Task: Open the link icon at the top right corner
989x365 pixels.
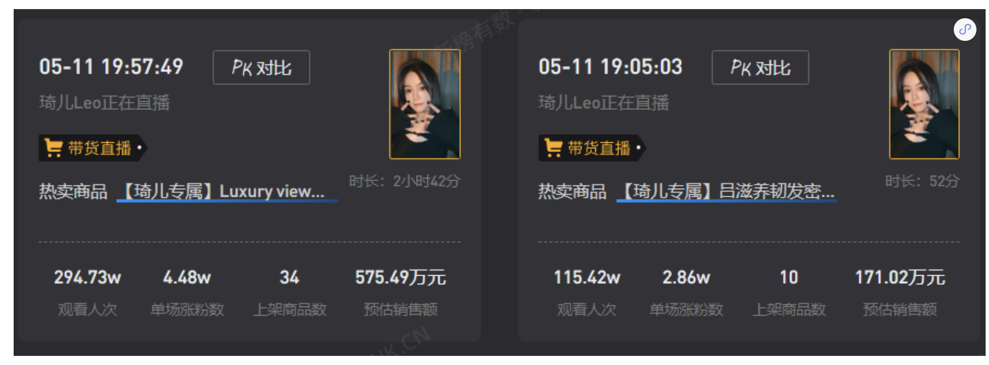Action: tap(965, 30)
